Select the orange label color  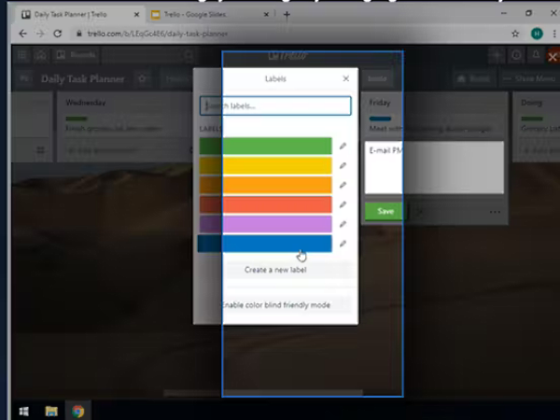pos(266,185)
